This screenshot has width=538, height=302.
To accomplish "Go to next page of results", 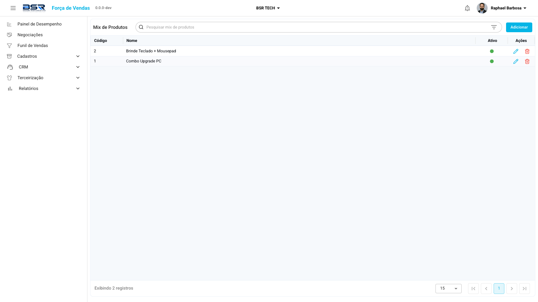I will pos(512,289).
